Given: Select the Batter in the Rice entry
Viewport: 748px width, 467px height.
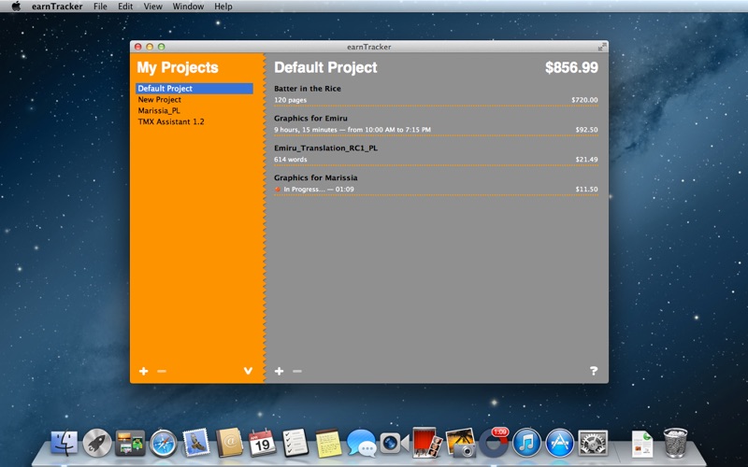Looking at the screenshot, I should click(436, 94).
